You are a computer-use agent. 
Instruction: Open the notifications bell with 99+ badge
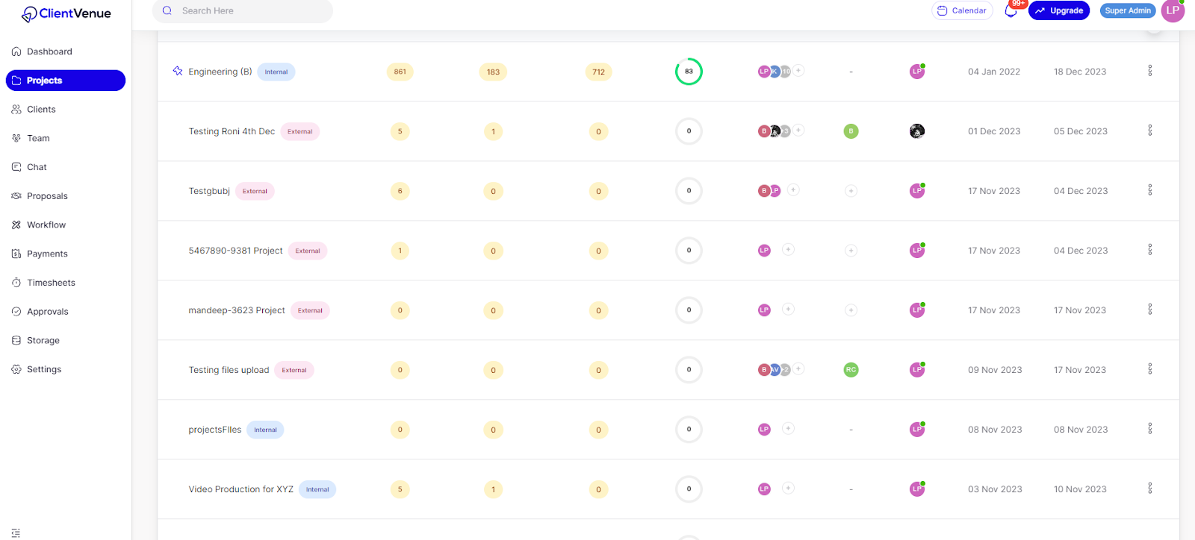coord(1010,10)
